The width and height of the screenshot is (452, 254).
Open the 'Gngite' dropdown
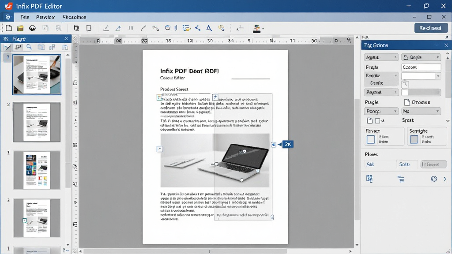[x=421, y=57]
